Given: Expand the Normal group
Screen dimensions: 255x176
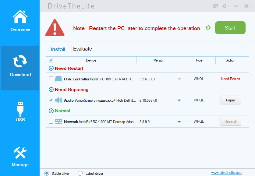Looking at the screenshot, I should 51,111.
